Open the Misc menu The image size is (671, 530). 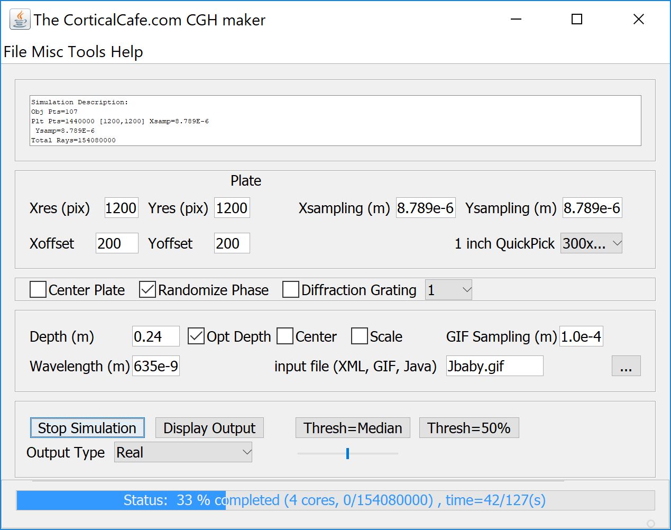coord(47,52)
